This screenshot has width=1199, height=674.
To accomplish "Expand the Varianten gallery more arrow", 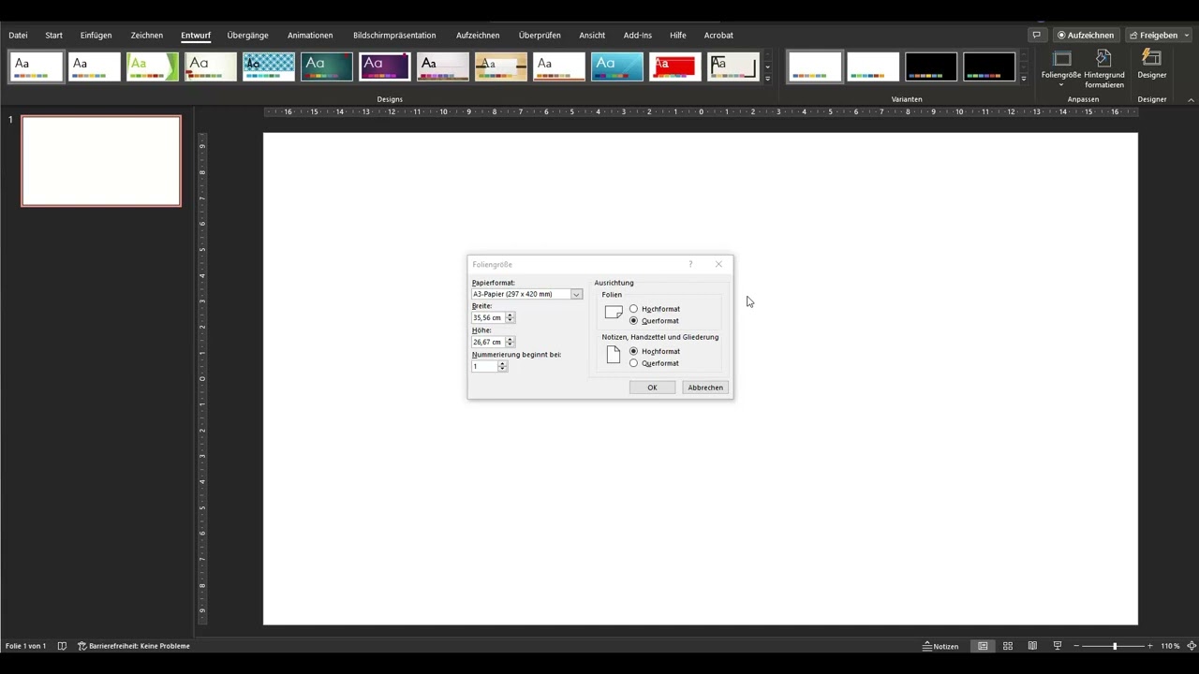I will click(x=1023, y=79).
